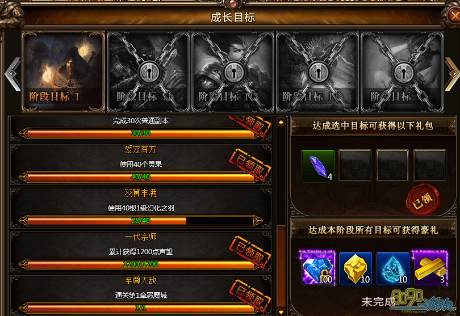Click the last empty reward slot
The height and width of the screenshot is (316, 460).
(x=430, y=166)
